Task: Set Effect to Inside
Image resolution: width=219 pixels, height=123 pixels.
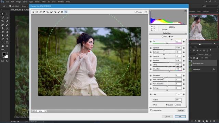Action: pyautogui.click(x=176, y=105)
